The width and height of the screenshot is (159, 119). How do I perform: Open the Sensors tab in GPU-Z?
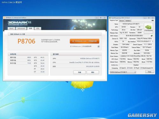(x=121, y=21)
